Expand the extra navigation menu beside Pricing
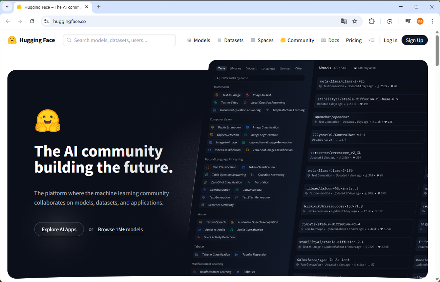Viewport: 440px width, 282px height. click(371, 40)
